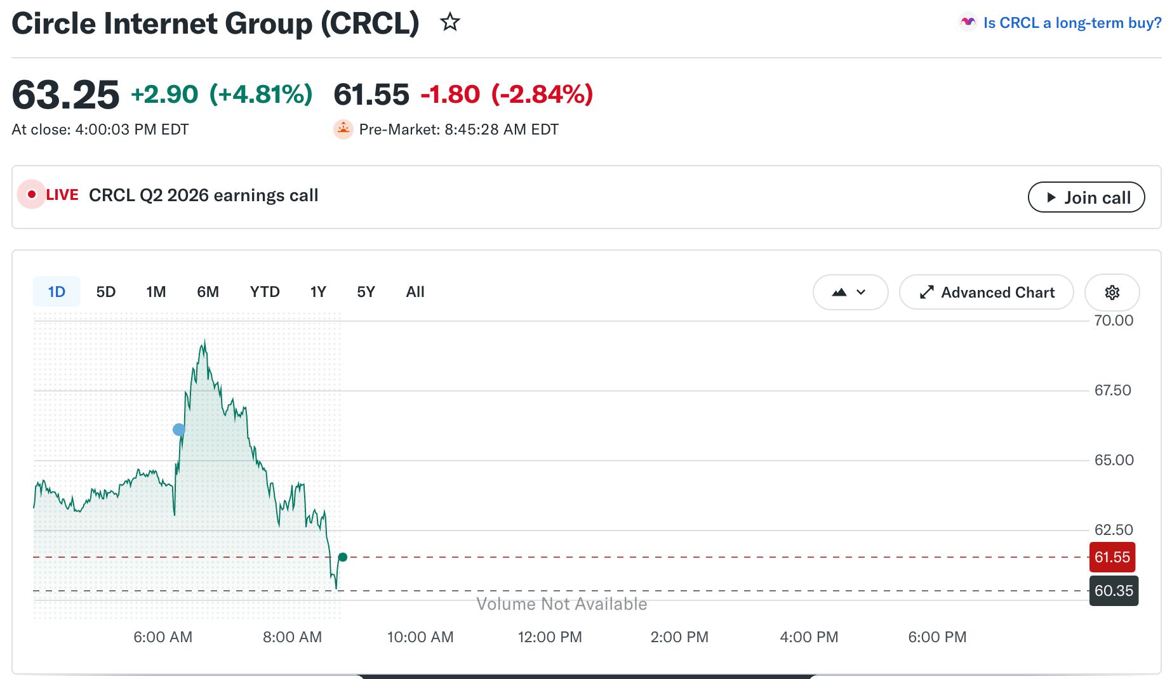Screen dimensions: 1172x679
Task: Click 'Volume Not Available' text
Action: [562, 604]
